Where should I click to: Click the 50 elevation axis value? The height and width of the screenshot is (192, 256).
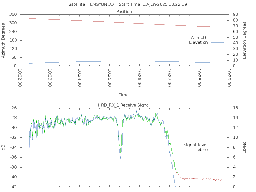235,37
